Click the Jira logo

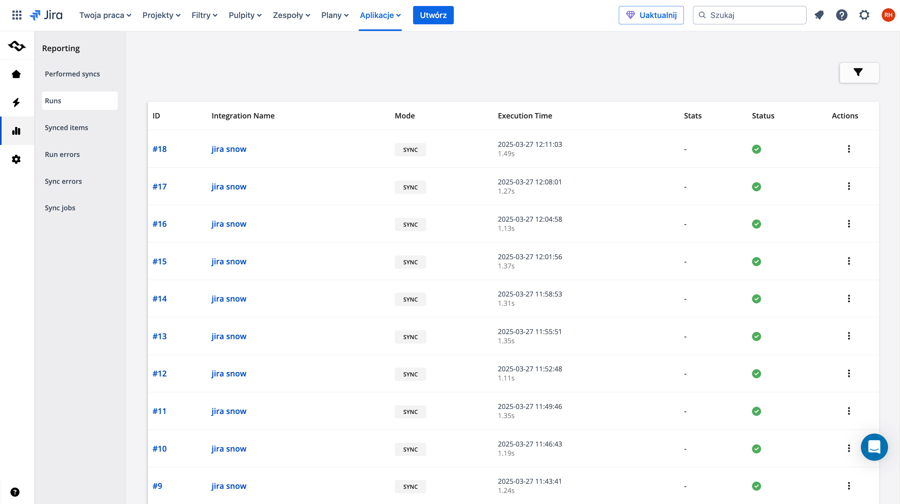coord(46,15)
